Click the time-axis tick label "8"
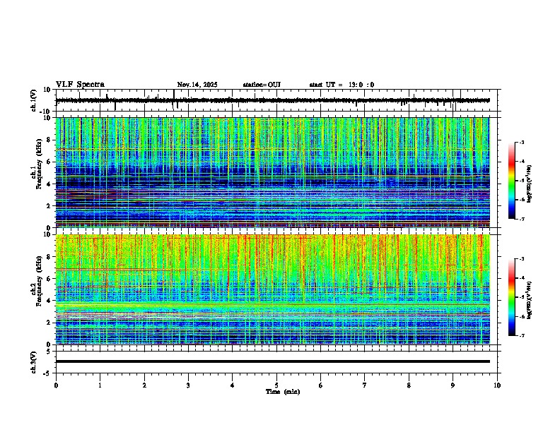Screen dimensions: 560x432 tap(409, 385)
